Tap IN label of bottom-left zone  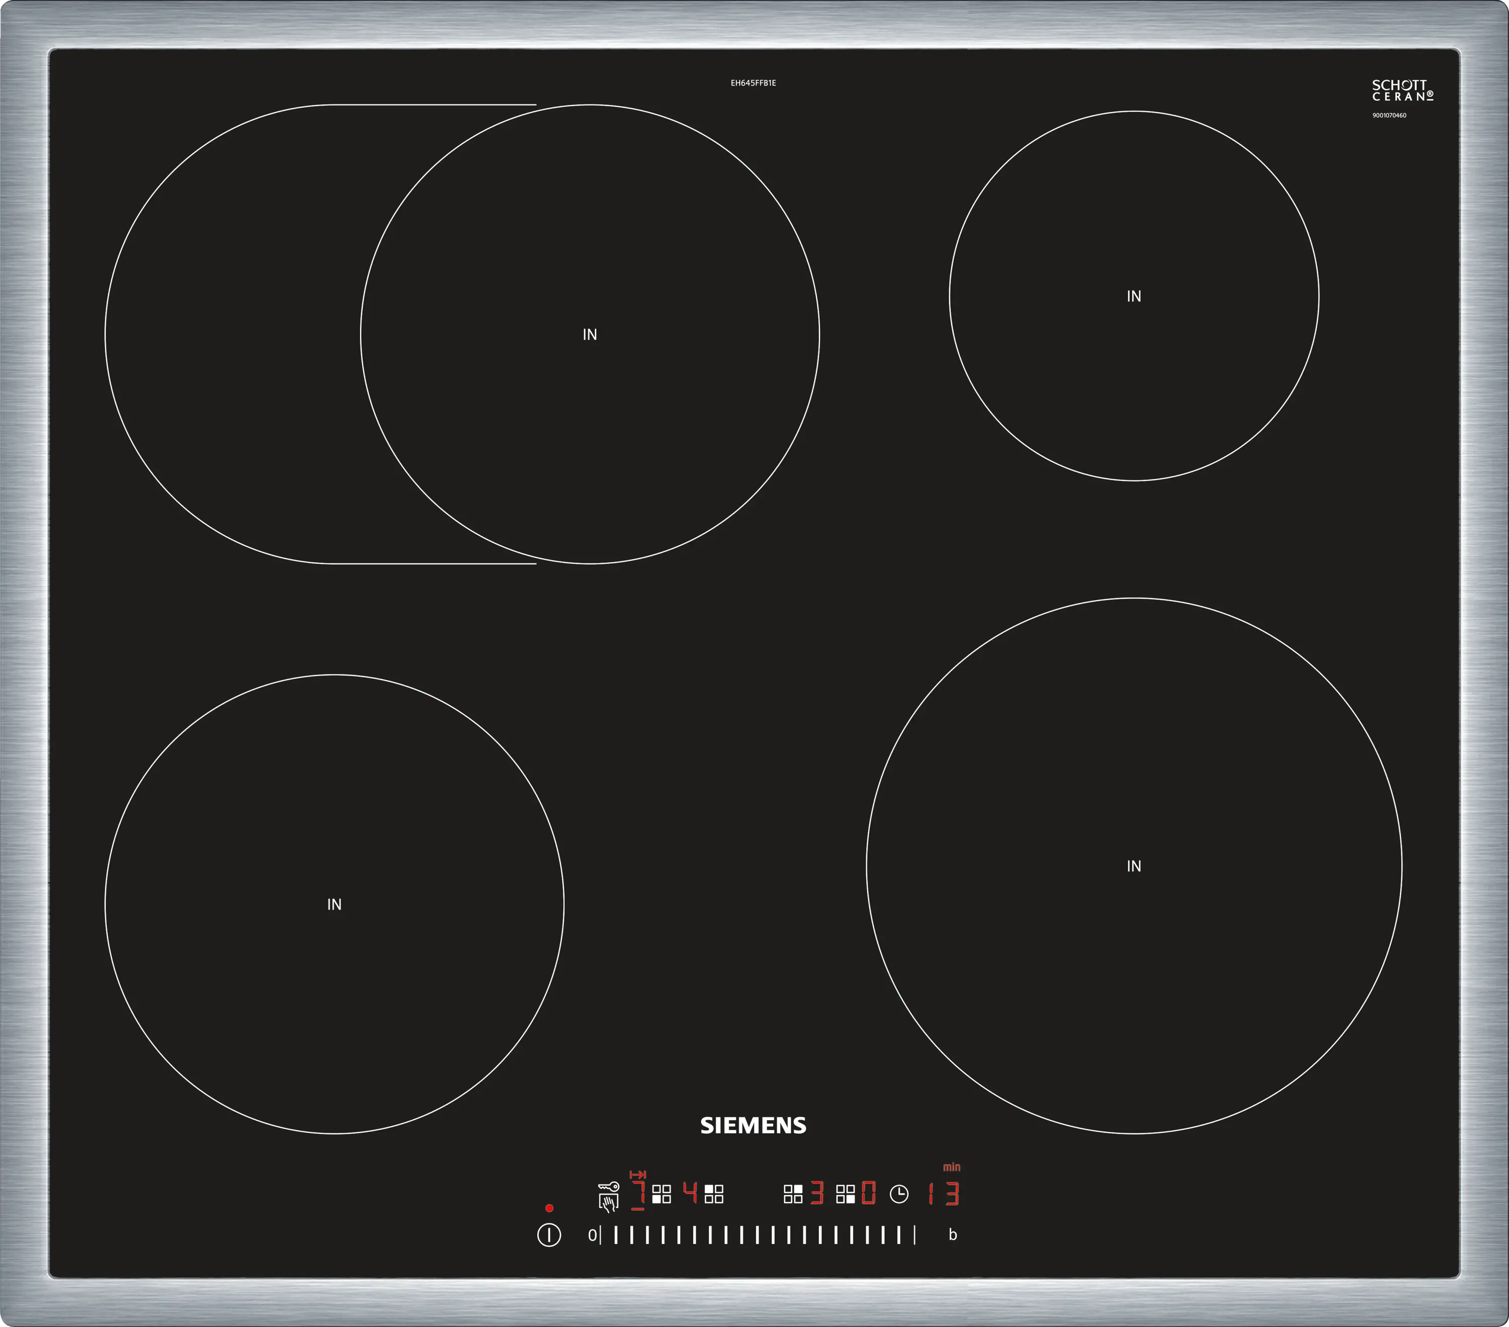pyautogui.click(x=334, y=904)
